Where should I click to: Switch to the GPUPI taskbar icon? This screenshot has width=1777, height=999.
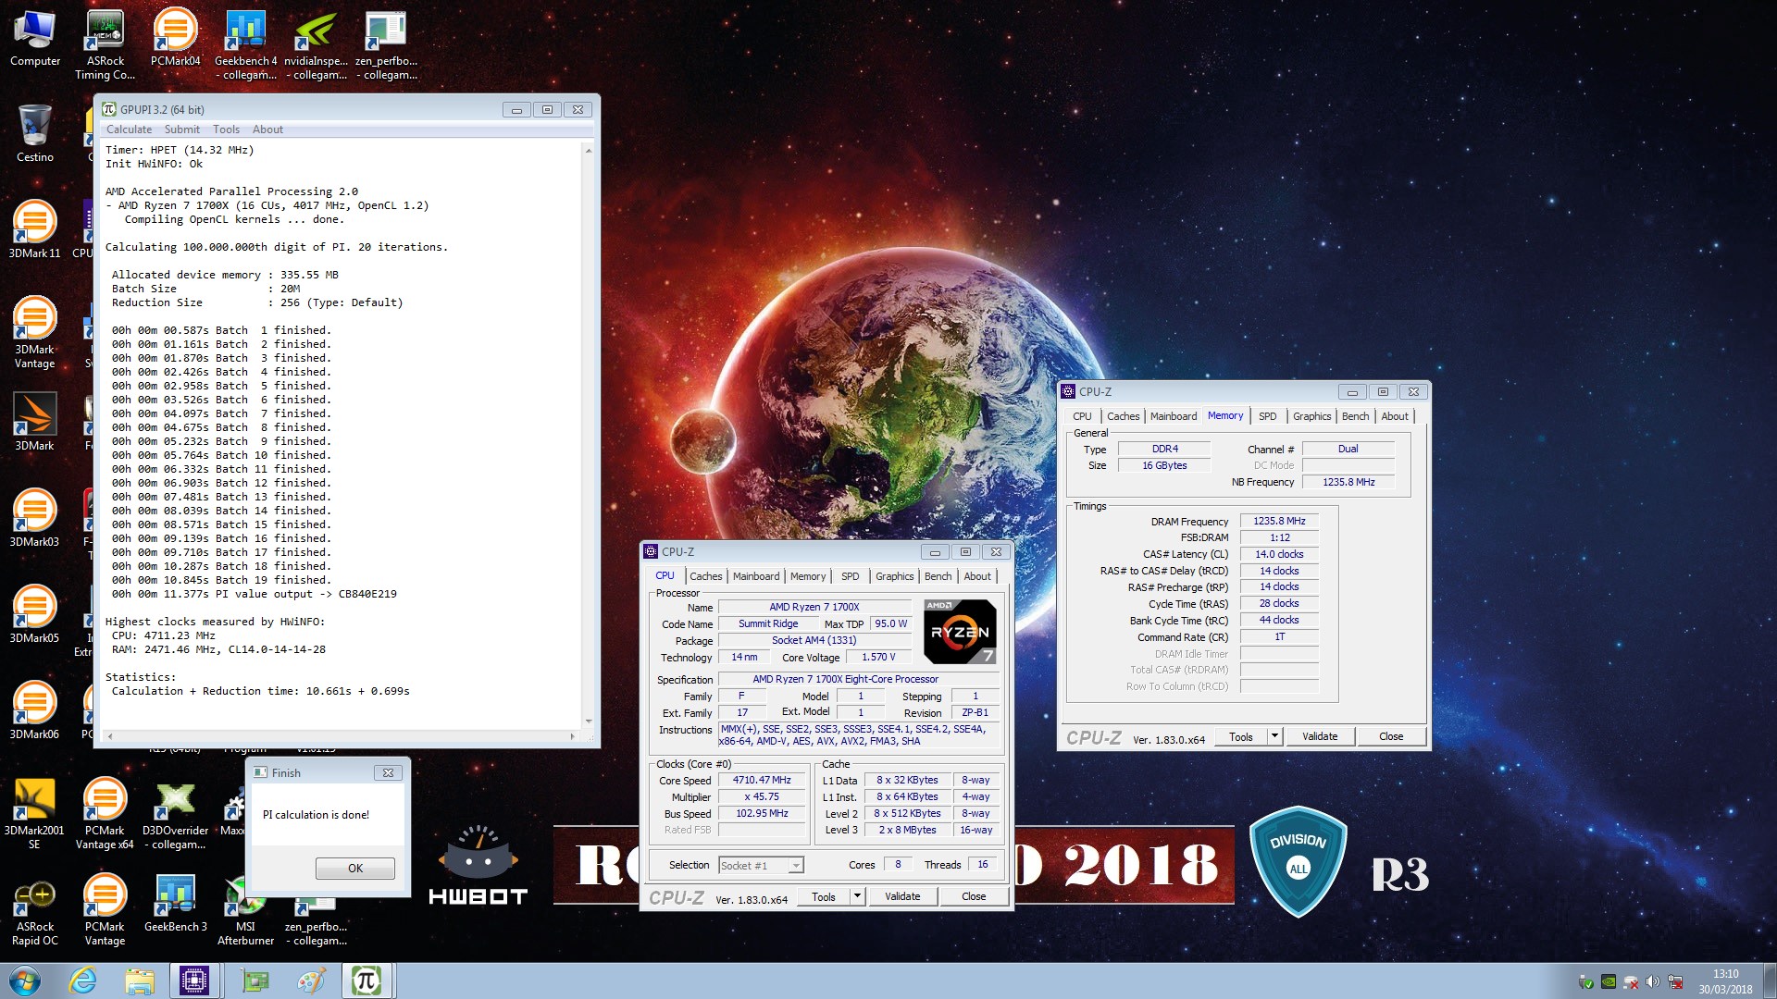[367, 980]
